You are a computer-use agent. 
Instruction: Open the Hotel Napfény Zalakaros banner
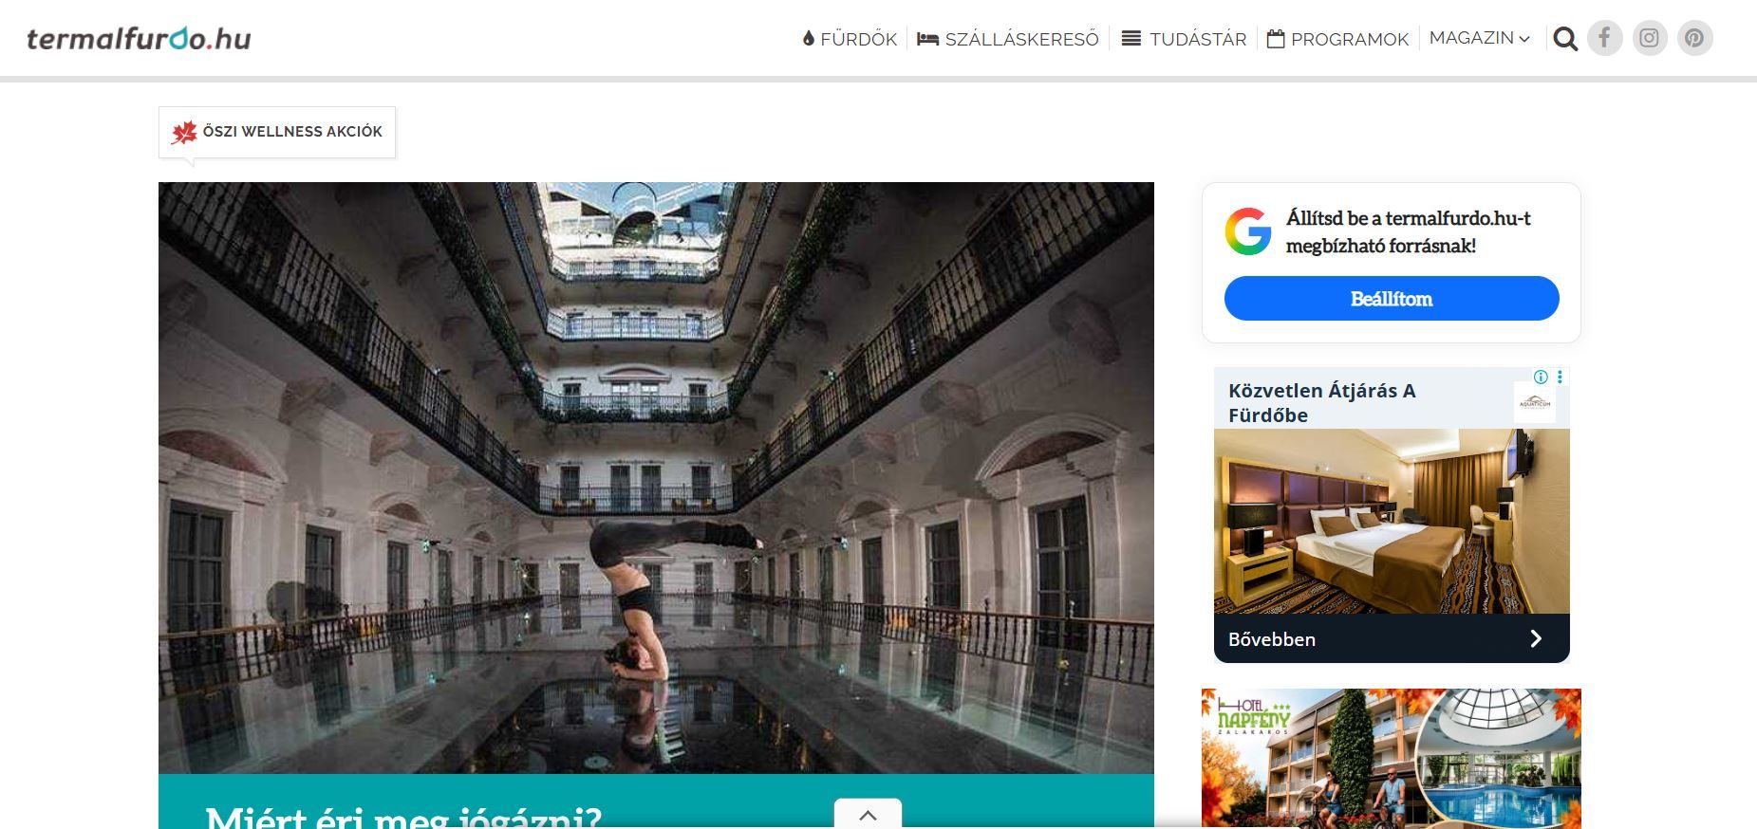tap(1392, 759)
